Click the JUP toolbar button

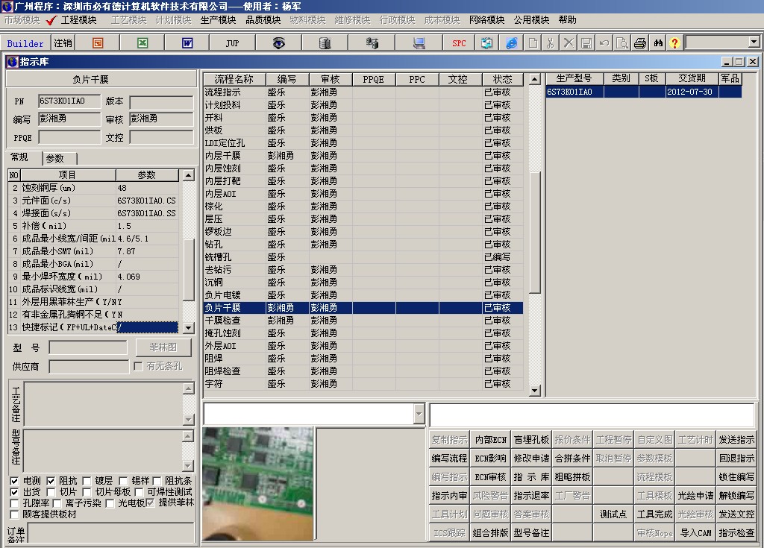tap(233, 42)
